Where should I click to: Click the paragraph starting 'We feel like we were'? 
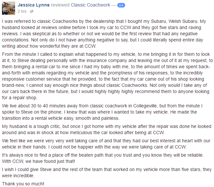pos(106,144)
